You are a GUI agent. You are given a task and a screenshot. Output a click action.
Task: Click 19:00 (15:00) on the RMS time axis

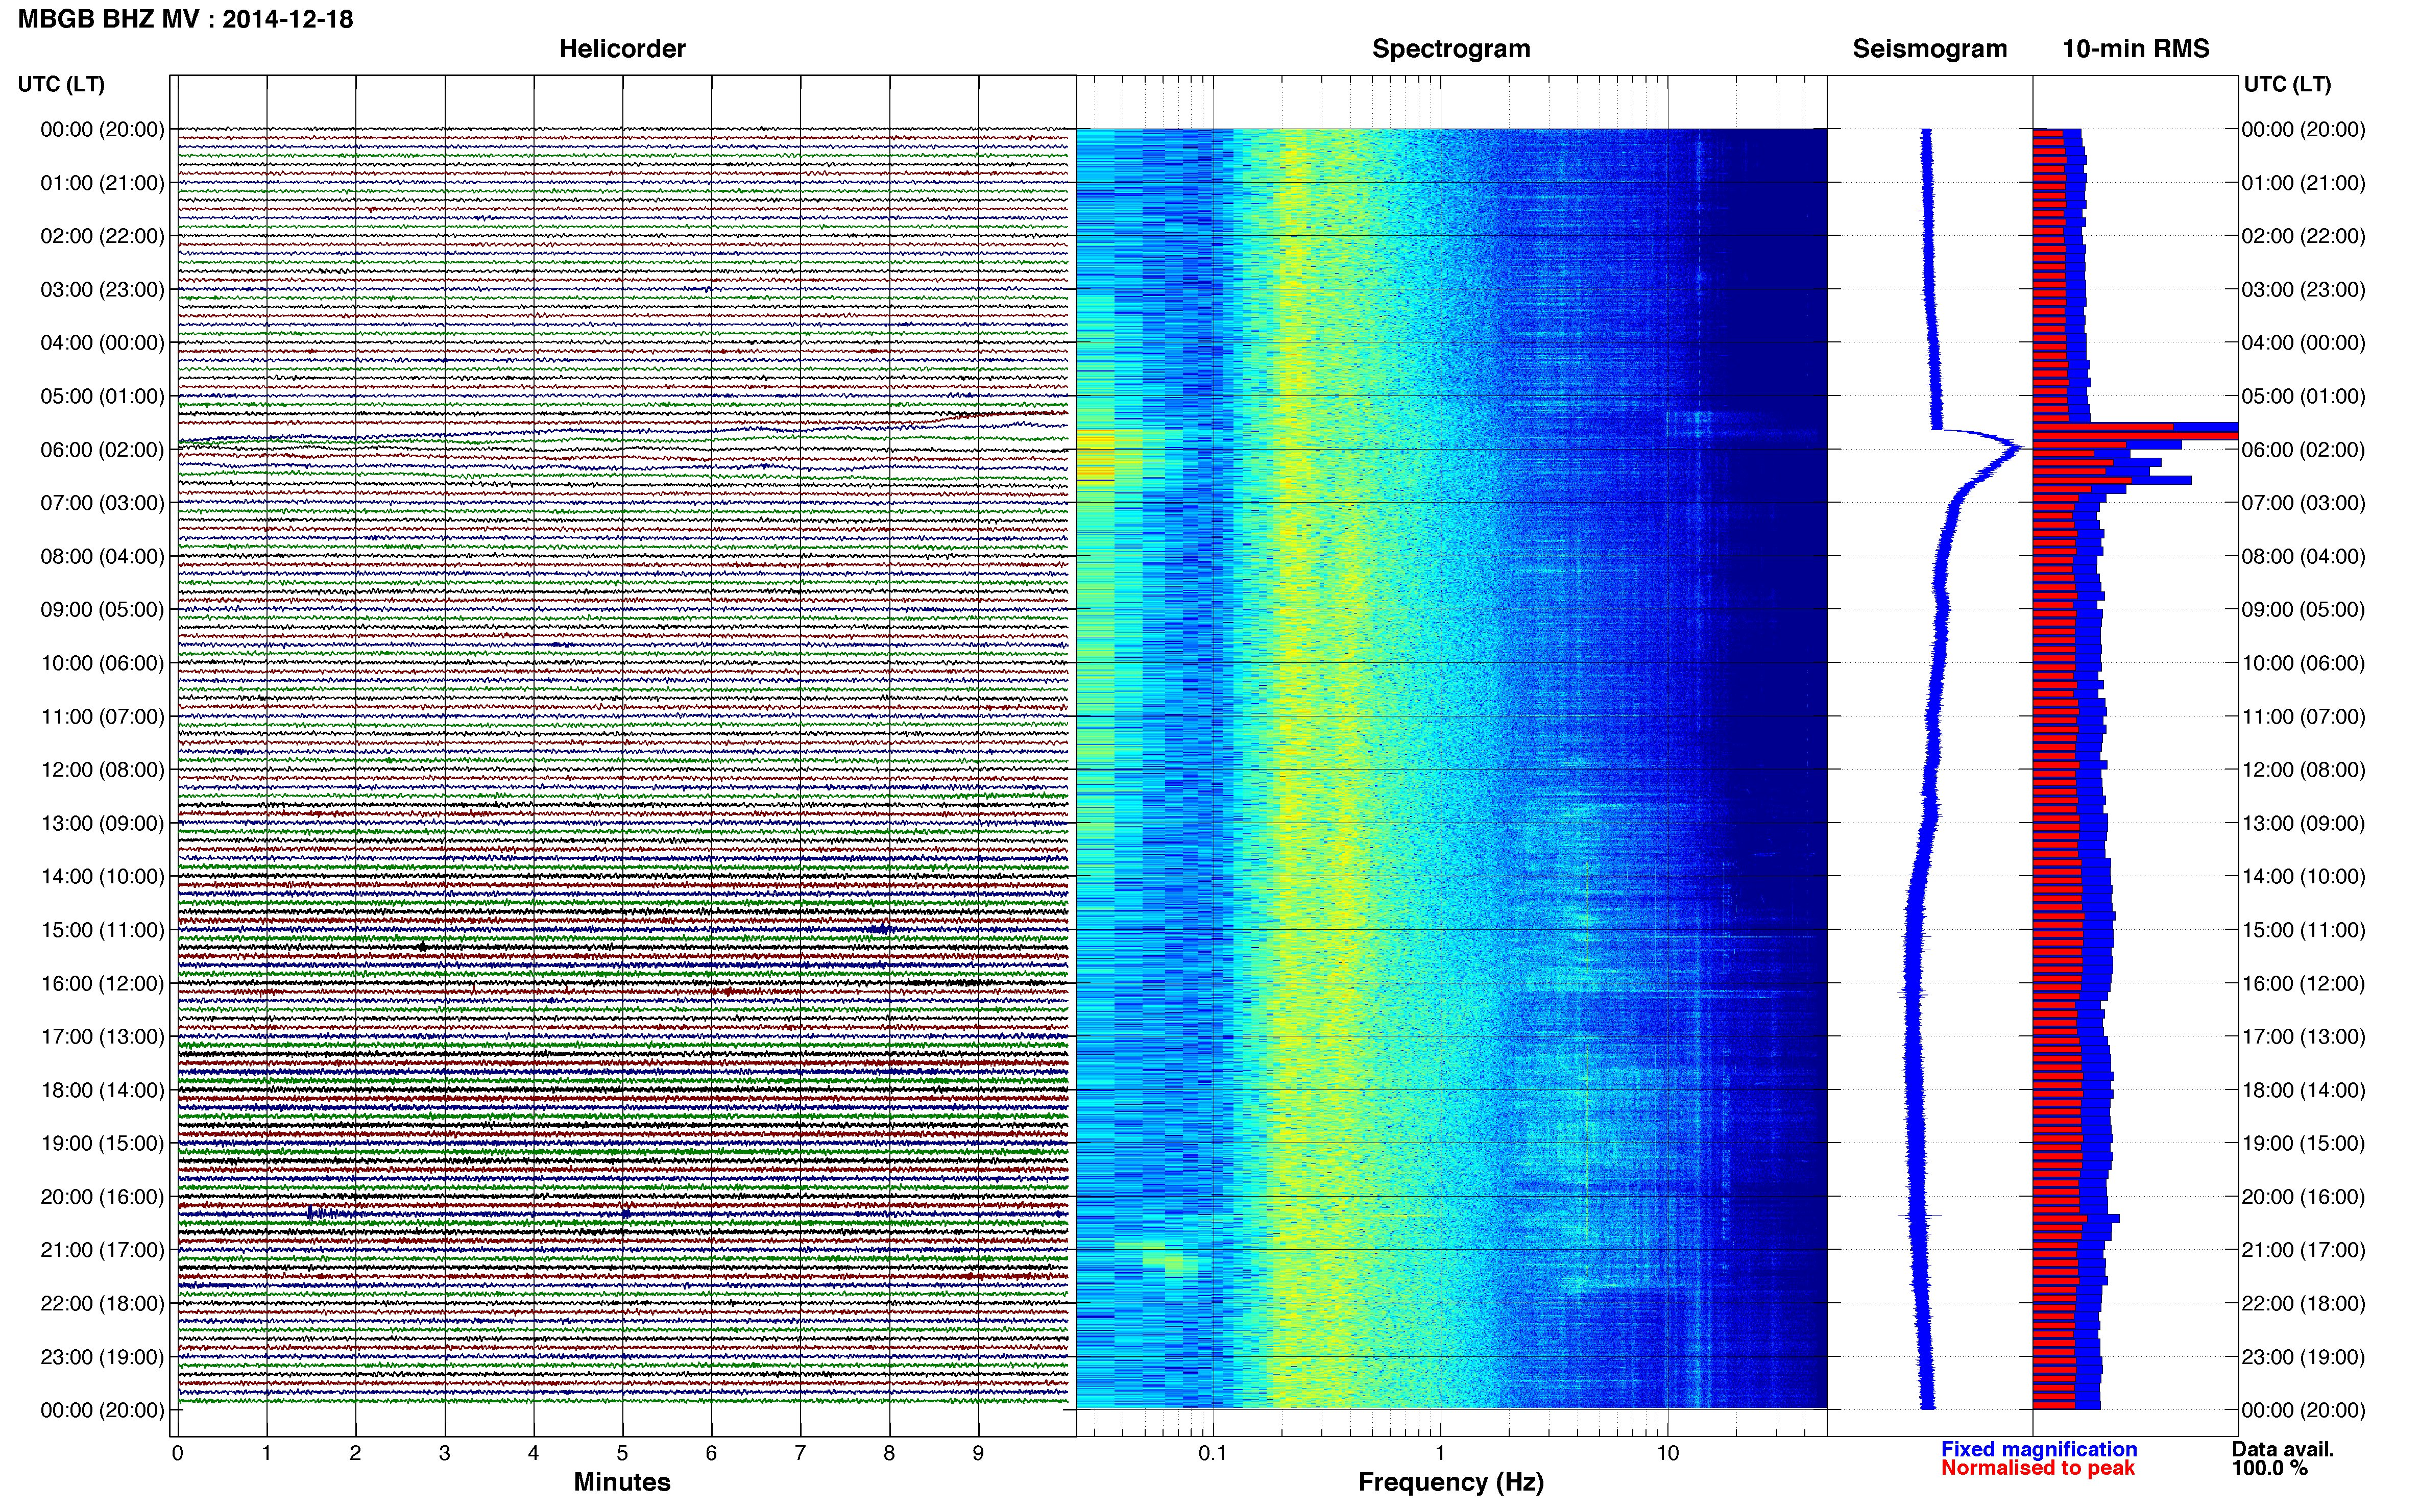2303,1143
